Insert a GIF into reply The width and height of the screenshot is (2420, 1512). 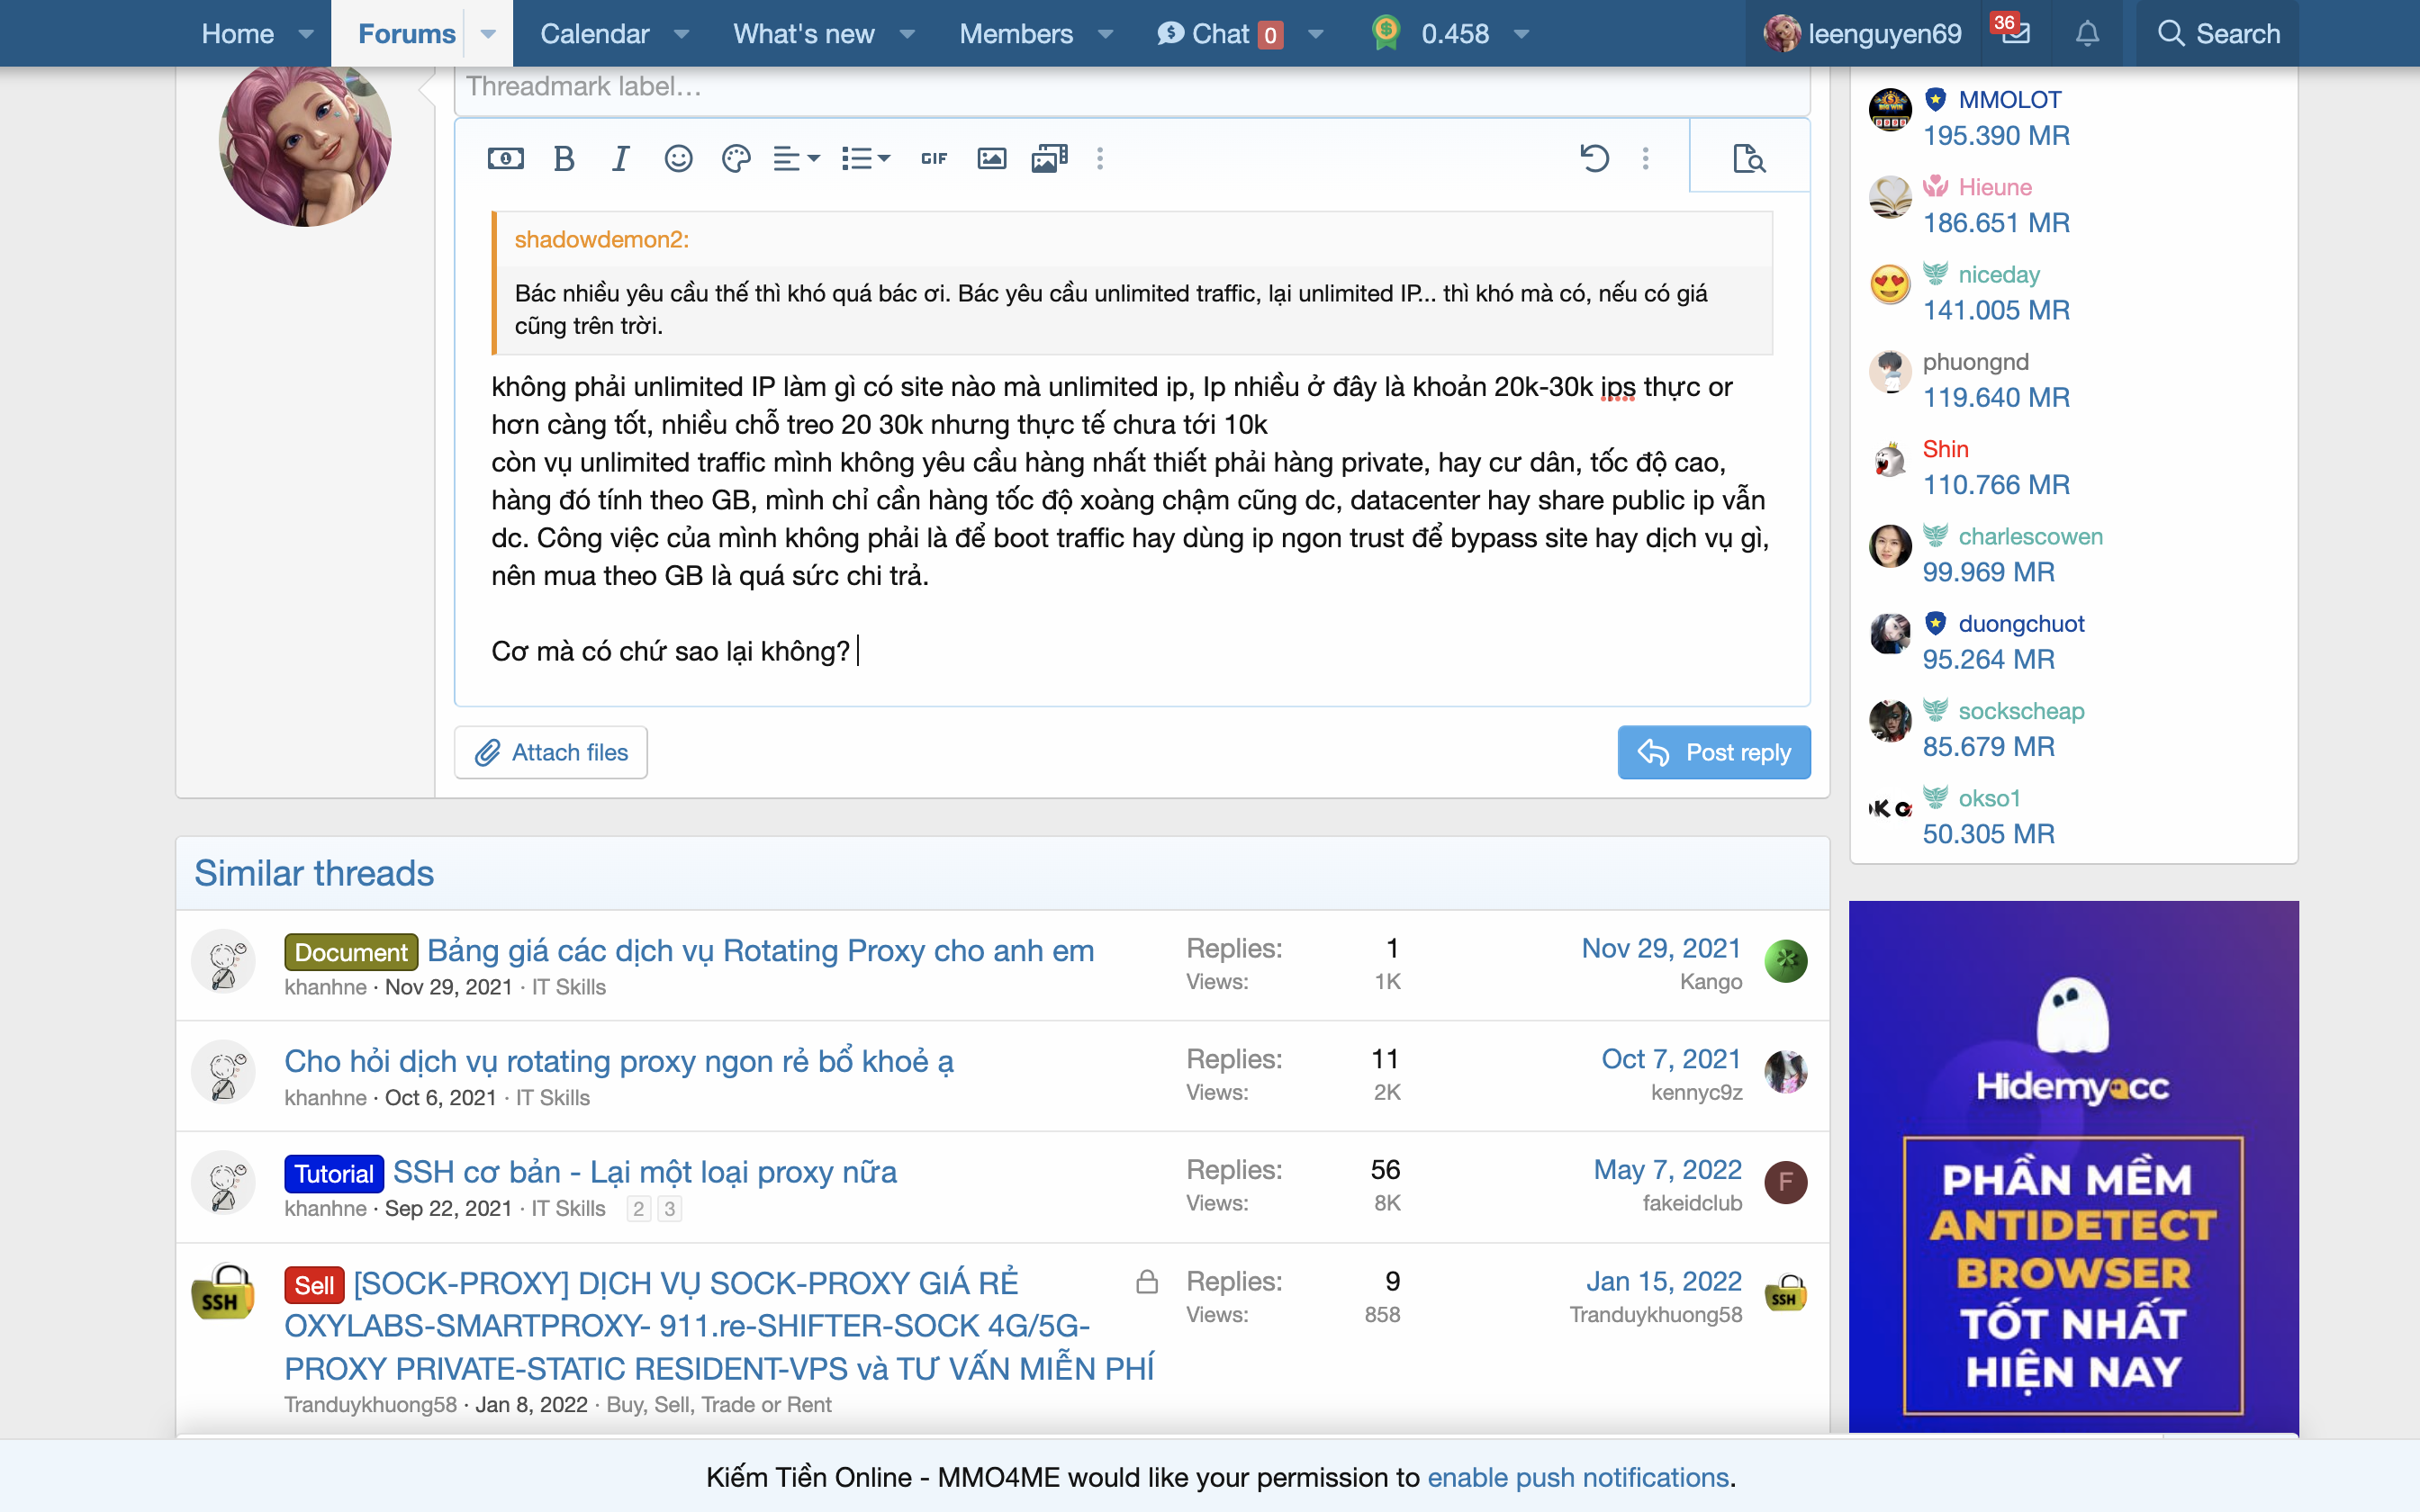pos(934,158)
